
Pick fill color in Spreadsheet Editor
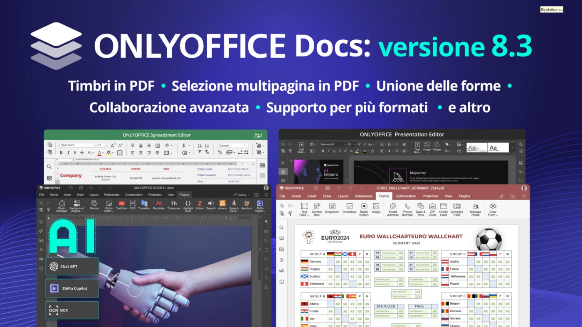click(109, 153)
